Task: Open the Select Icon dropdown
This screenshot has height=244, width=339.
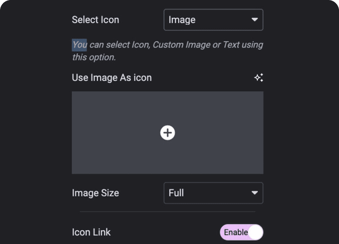Action: pyautogui.click(x=213, y=20)
